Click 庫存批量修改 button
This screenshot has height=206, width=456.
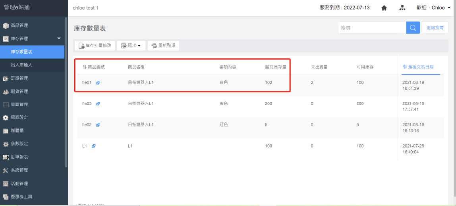[95, 46]
